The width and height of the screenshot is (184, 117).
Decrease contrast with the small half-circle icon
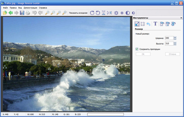pos(133,13)
